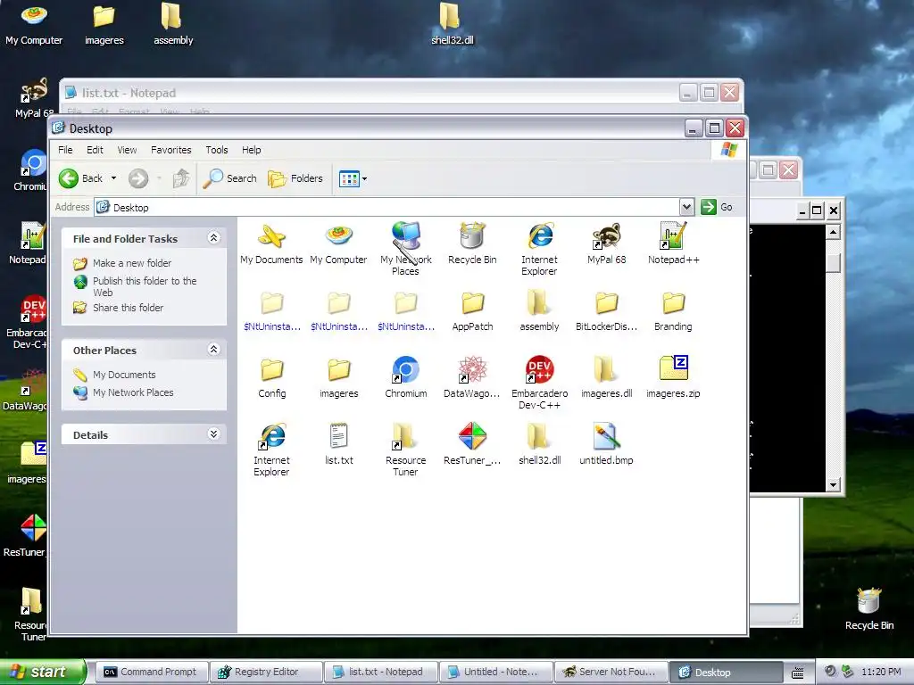
Task: Open shell32.dll folder on the desktop background
Action: [451, 23]
